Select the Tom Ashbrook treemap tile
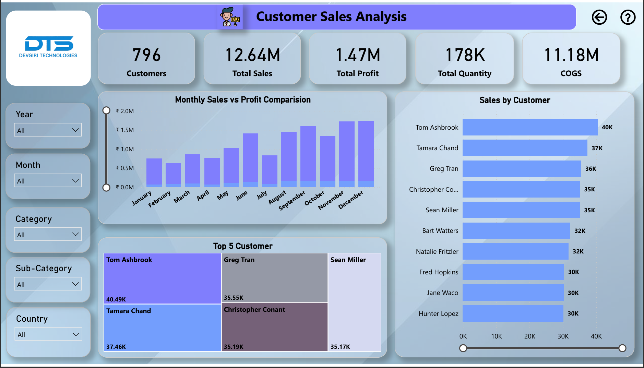Screen dimensions: 644x368 (x=162, y=278)
